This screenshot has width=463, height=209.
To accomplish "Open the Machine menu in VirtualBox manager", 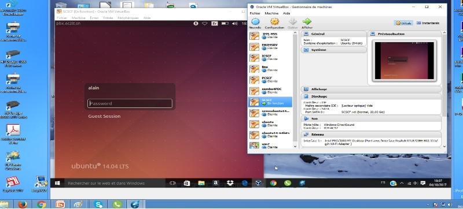I will click(x=271, y=13).
